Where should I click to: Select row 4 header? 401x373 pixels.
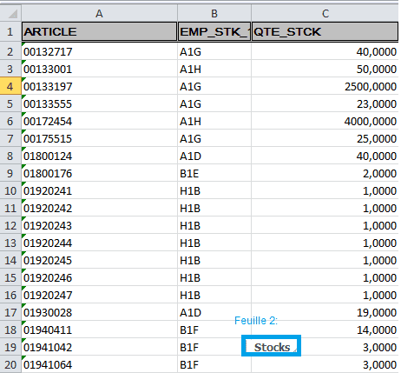[10, 86]
